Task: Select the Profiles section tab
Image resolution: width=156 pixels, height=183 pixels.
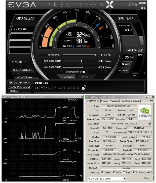Action: 19,91
